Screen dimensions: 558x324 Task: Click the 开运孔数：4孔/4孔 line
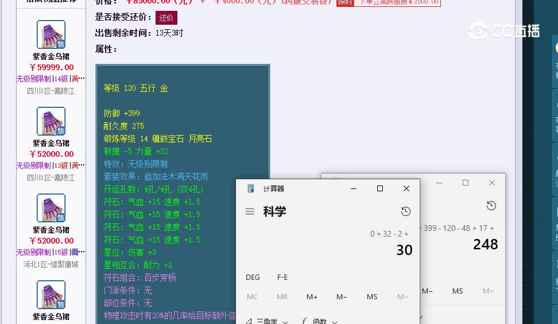(x=154, y=189)
